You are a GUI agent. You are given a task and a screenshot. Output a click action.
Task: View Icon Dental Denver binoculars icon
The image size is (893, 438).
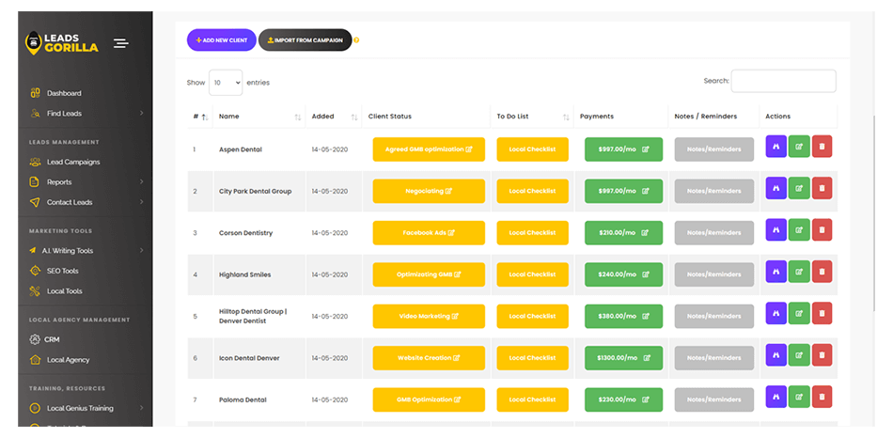pos(775,355)
